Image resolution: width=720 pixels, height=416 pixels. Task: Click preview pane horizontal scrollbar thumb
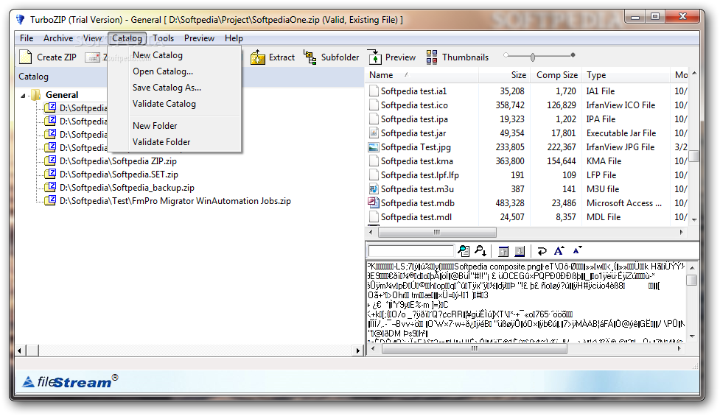tap(475, 348)
